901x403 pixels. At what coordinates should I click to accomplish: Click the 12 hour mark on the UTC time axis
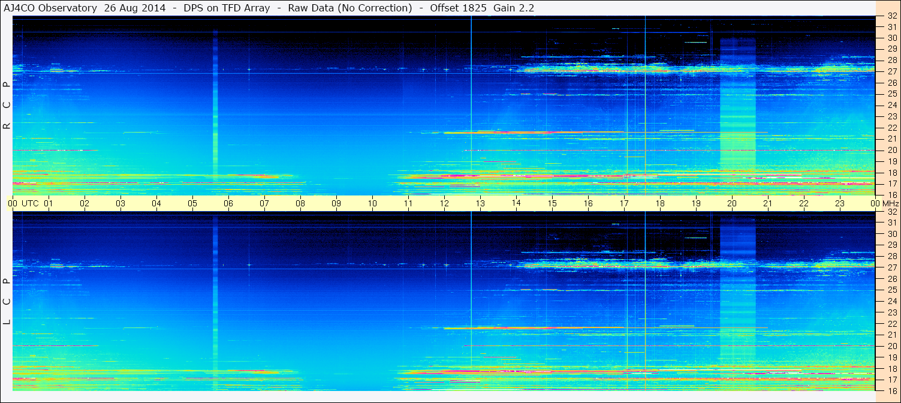(x=444, y=203)
